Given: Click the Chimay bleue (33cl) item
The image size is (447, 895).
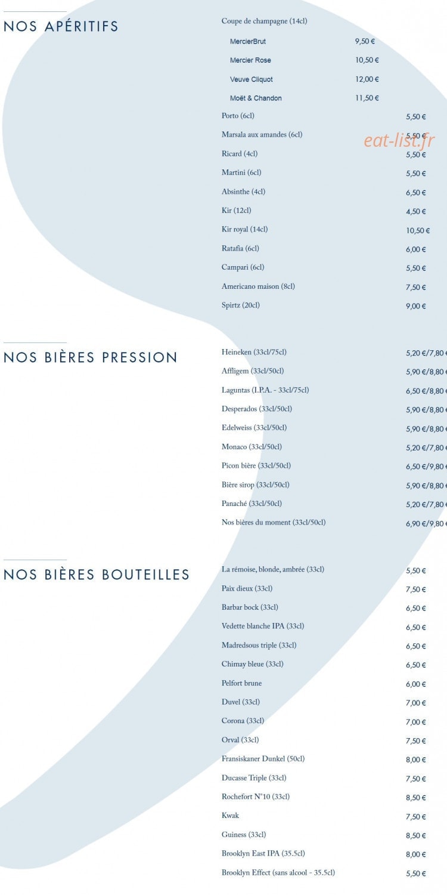Looking at the screenshot, I should [x=253, y=664].
